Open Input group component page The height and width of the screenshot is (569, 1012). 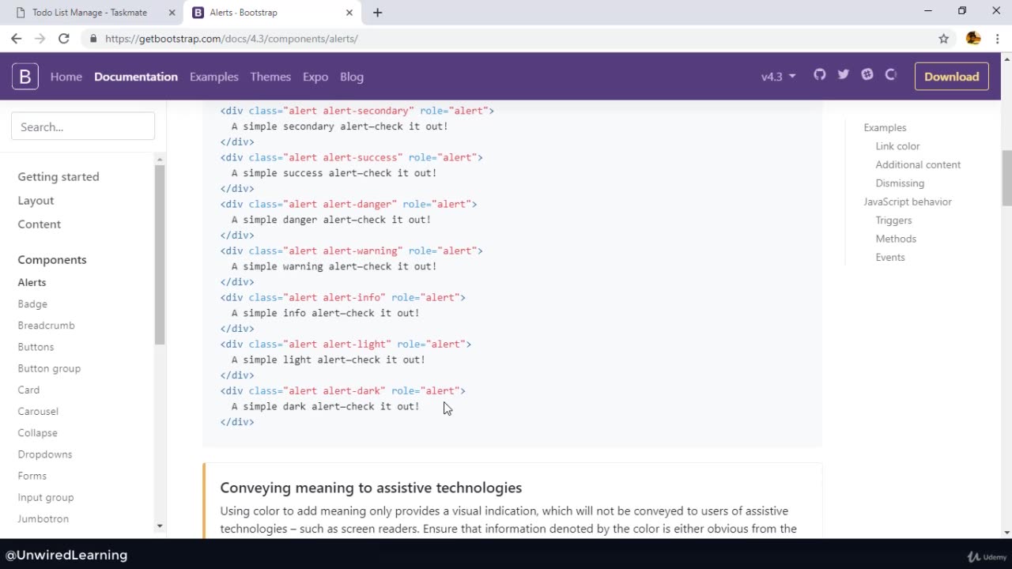(x=46, y=497)
